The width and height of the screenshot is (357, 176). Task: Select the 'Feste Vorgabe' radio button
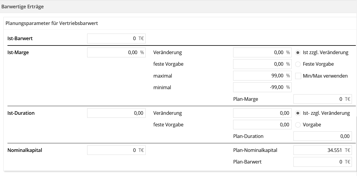click(x=298, y=64)
